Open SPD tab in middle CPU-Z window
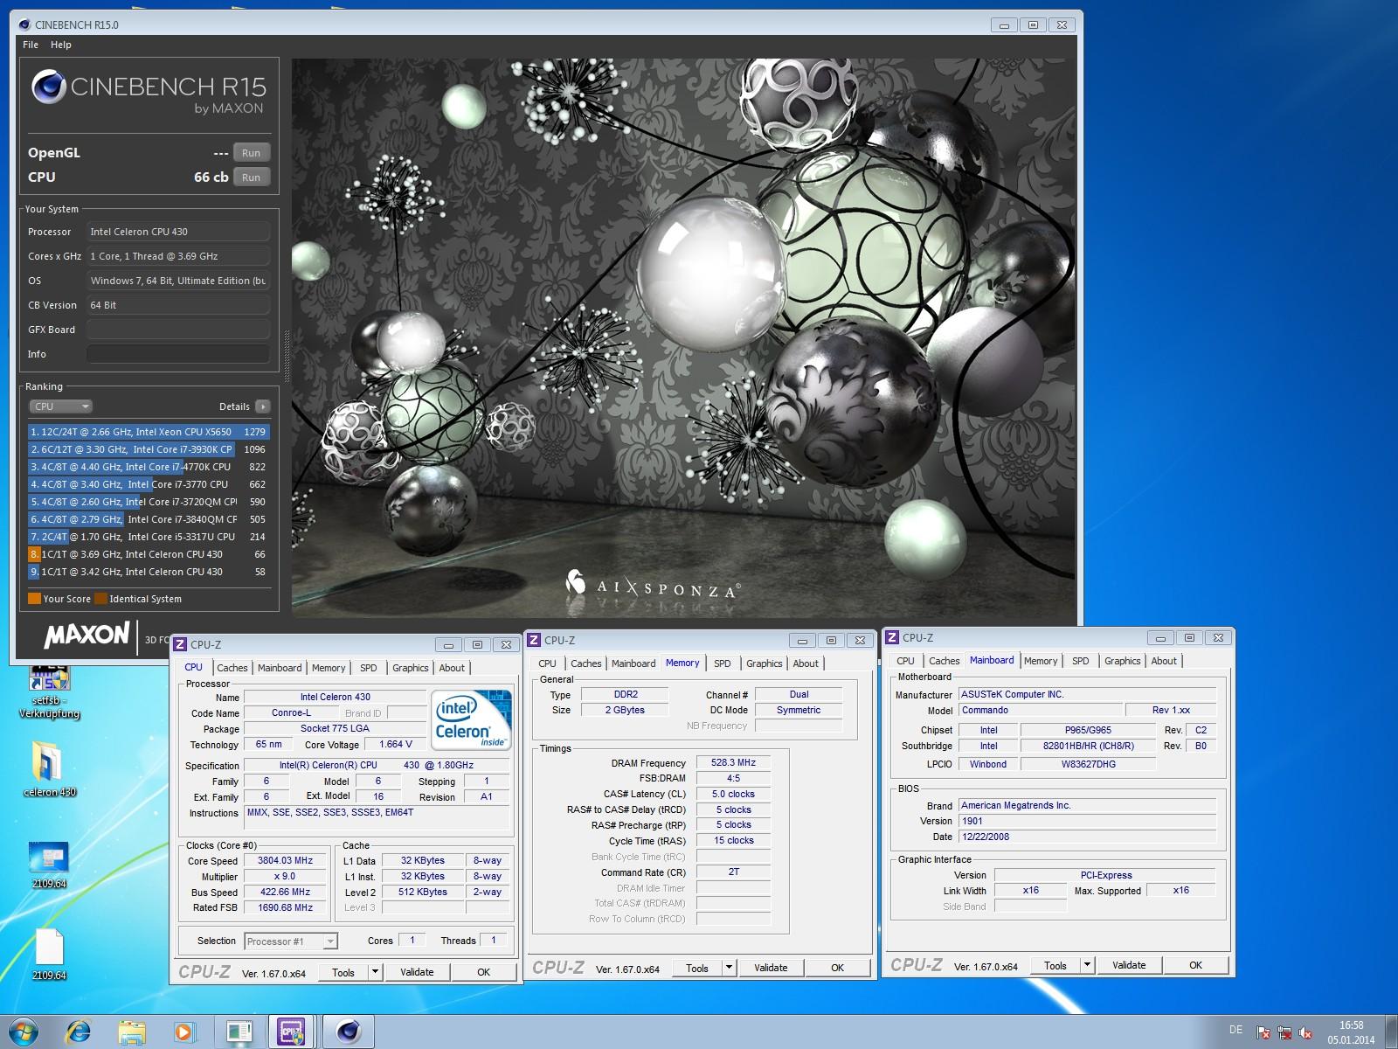 723,663
